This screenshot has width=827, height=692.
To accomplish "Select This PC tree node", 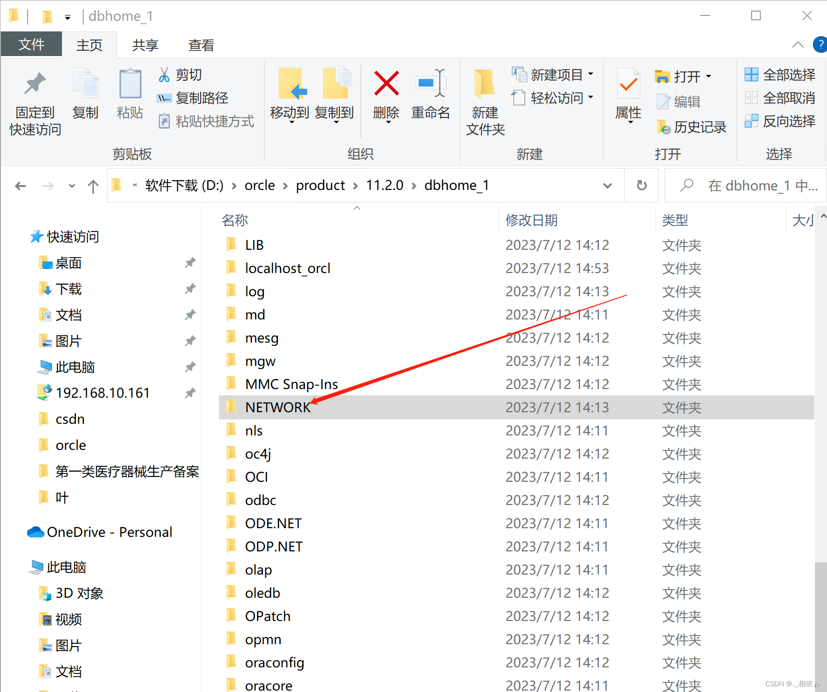I will (57, 567).
